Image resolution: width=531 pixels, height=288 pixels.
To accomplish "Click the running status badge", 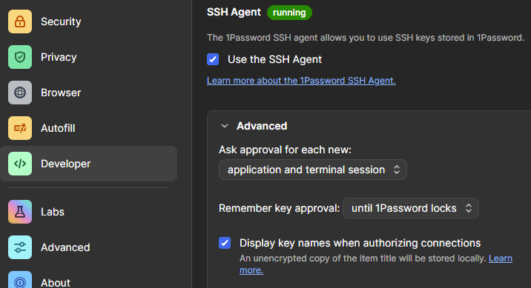I will pos(289,13).
